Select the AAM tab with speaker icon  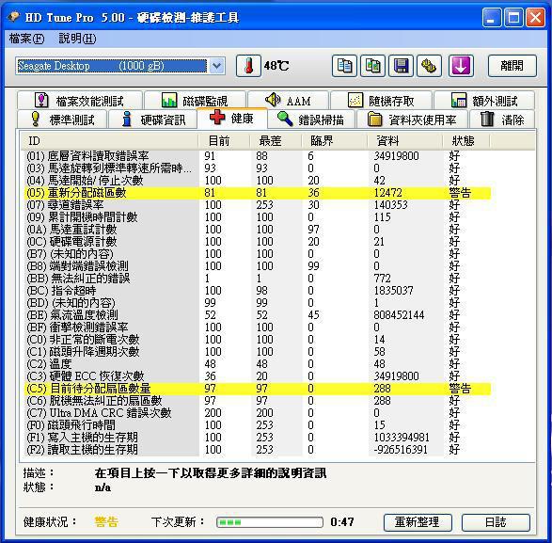click(288, 101)
